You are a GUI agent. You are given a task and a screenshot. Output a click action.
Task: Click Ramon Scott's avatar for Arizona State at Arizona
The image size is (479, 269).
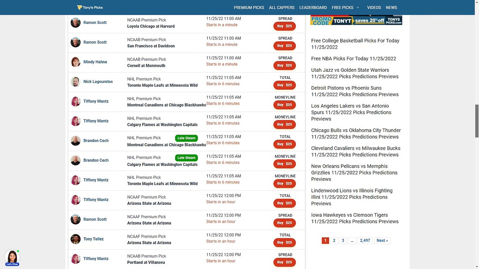click(x=76, y=219)
